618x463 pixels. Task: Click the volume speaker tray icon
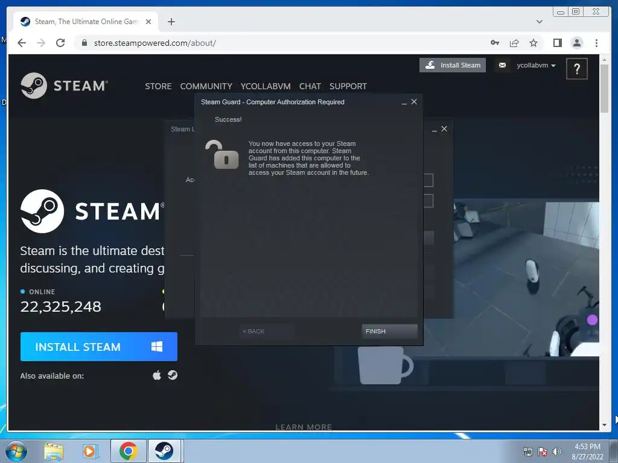click(x=557, y=452)
